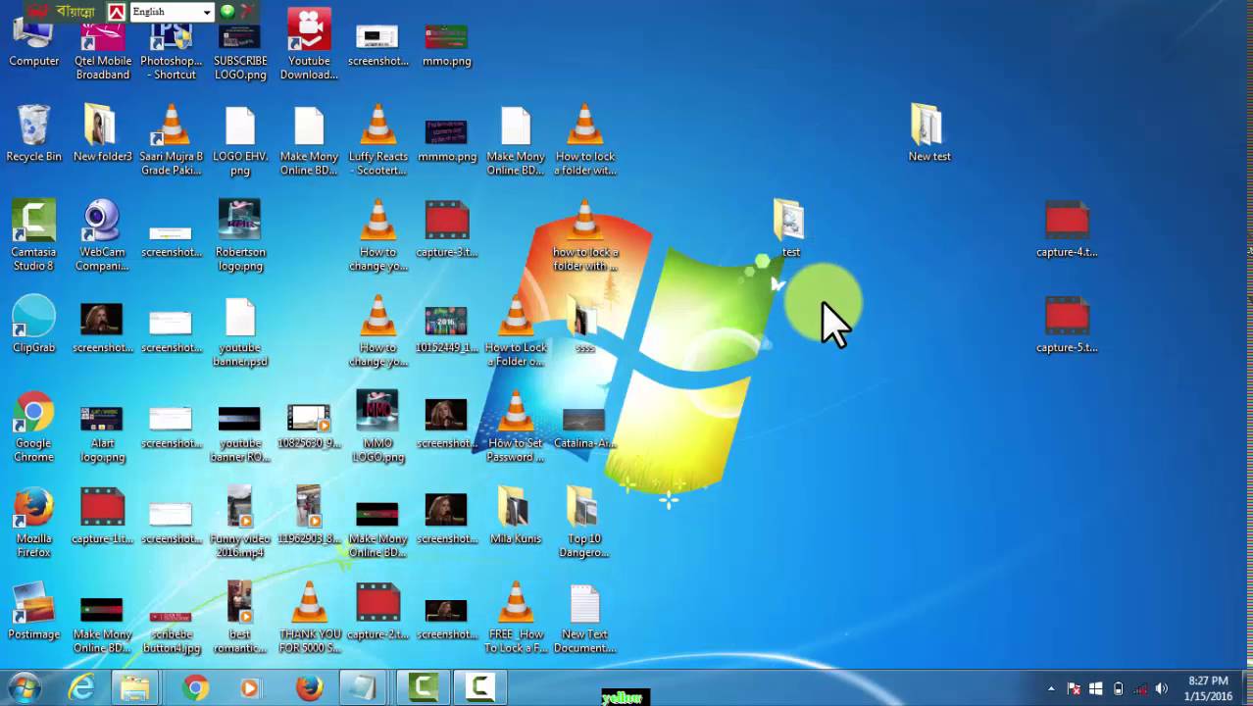The image size is (1253, 706).
Task: Open Chrome from the taskbar
Action: [x=195, y=688]
